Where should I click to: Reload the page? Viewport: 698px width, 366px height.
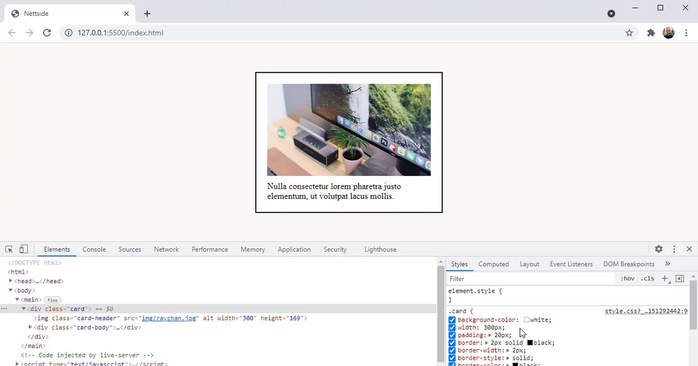coord(47,33)
